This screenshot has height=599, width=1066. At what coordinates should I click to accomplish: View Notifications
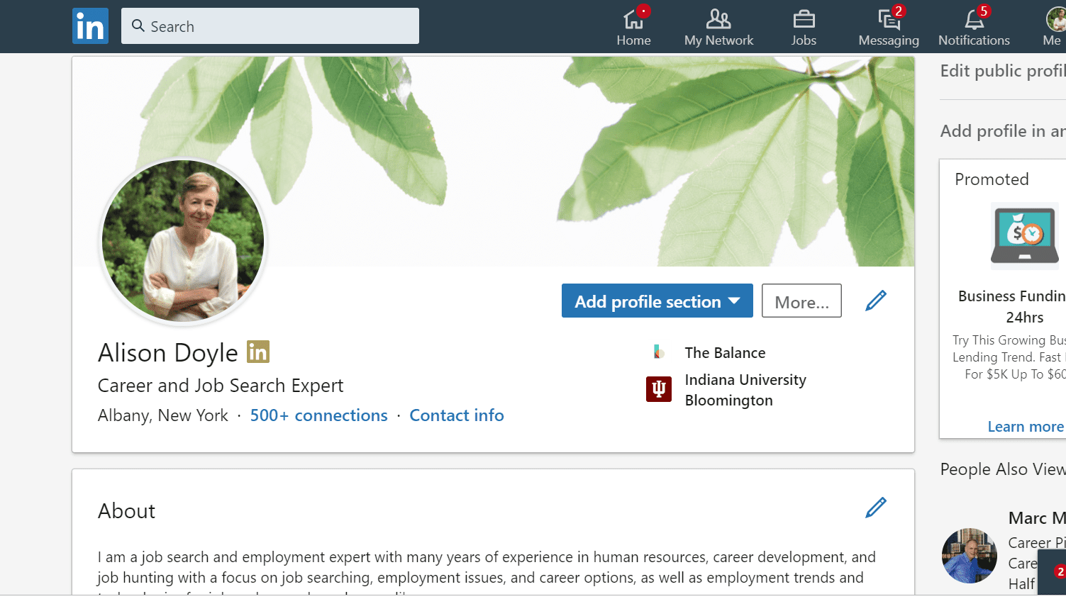click(974, 27)
